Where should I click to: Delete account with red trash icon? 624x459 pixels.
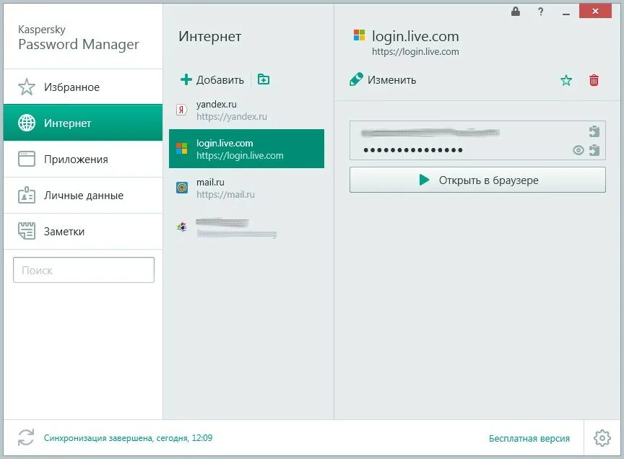coord(594,80)
